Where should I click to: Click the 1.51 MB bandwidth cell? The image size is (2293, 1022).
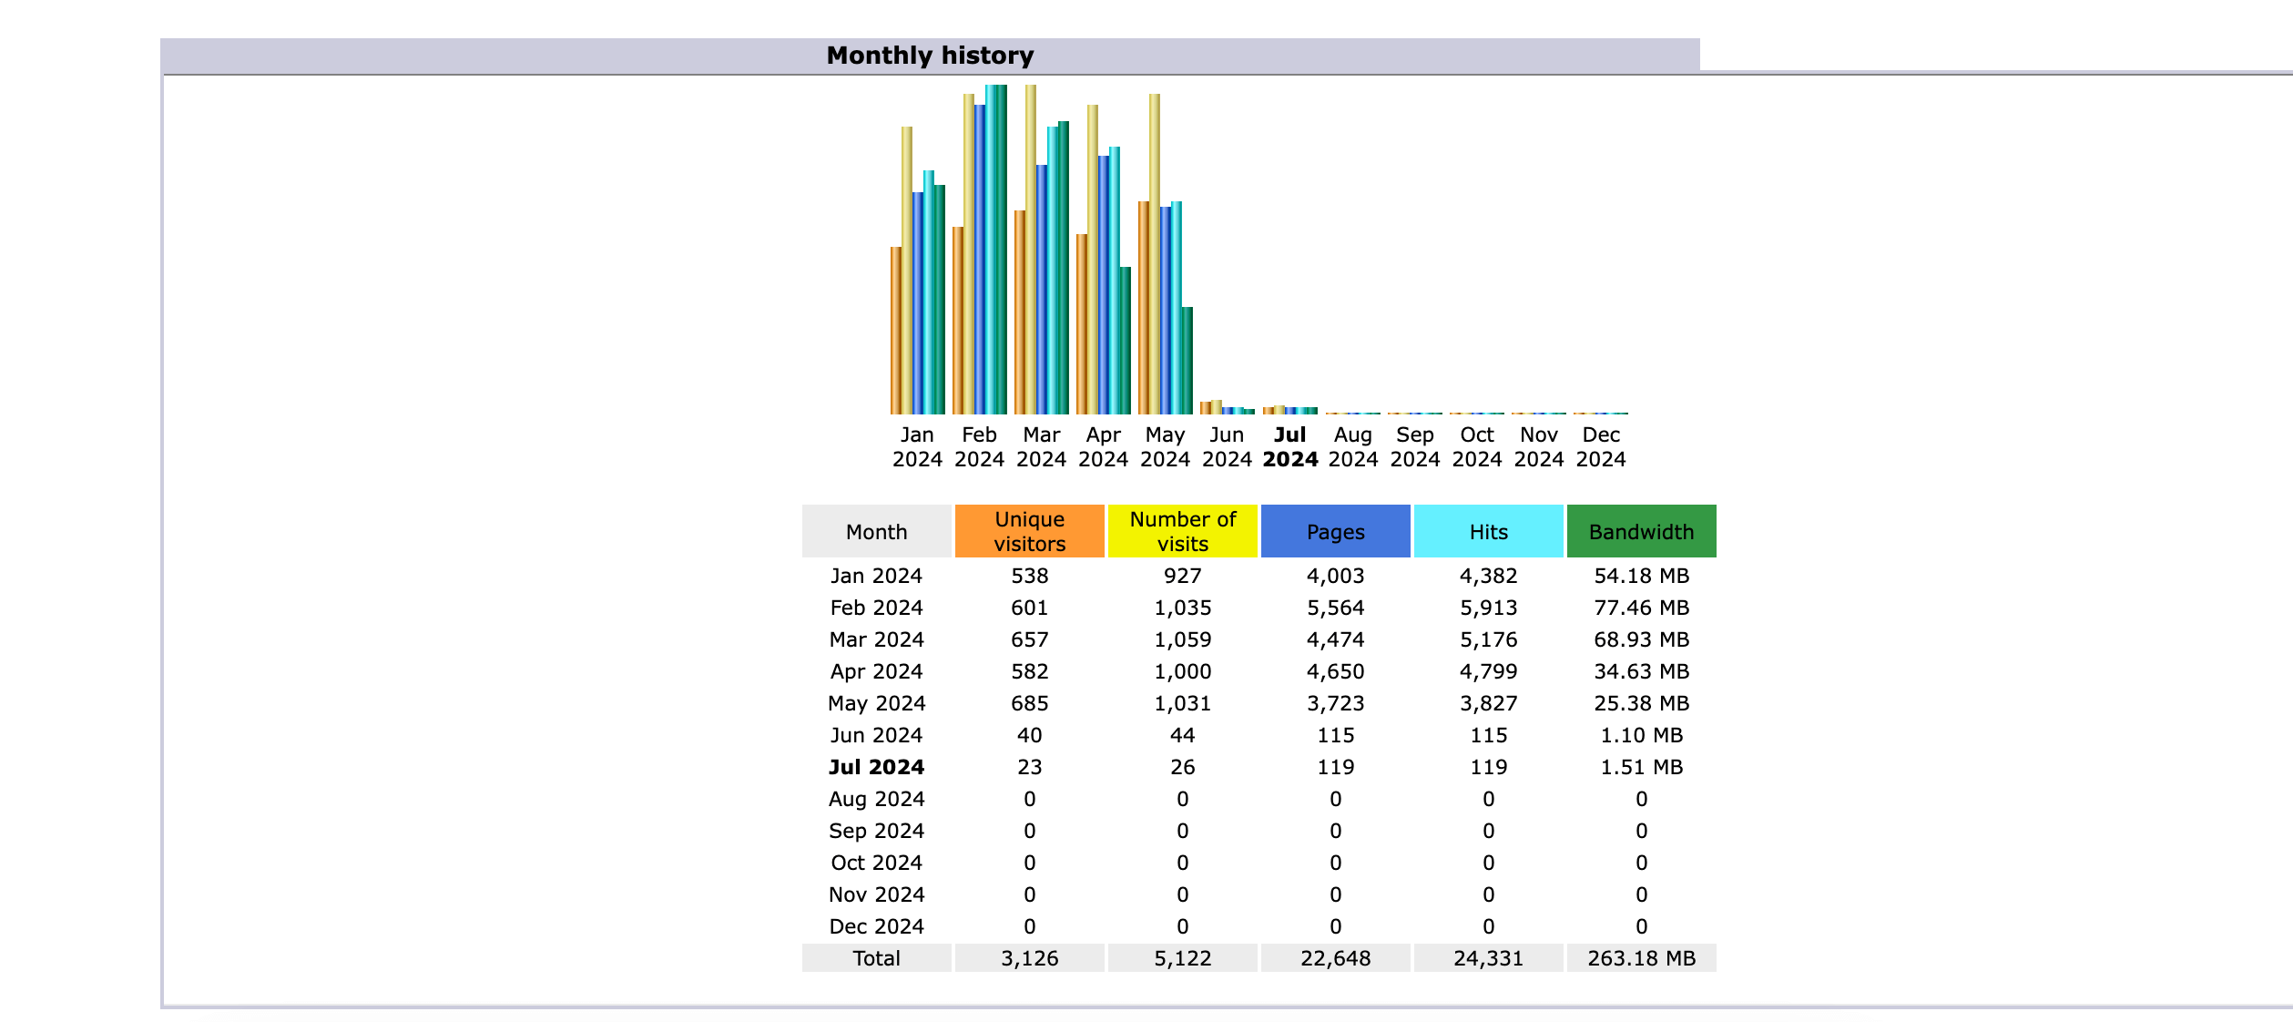tap(1642, 767)
